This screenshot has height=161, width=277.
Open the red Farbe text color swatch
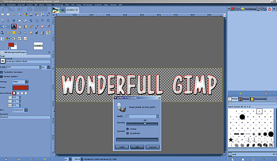point(20,87)
